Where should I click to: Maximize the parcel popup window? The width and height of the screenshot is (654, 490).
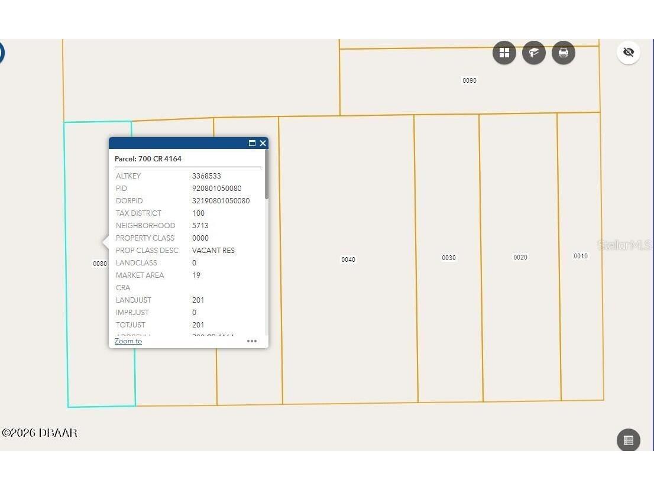pos(252,143)
